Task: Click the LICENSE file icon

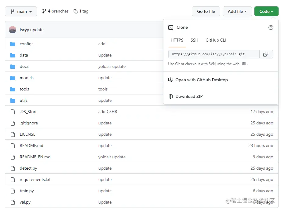Action: [13, 134]
